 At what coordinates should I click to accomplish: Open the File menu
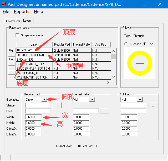pyautogui.click(x=6, y=12)
